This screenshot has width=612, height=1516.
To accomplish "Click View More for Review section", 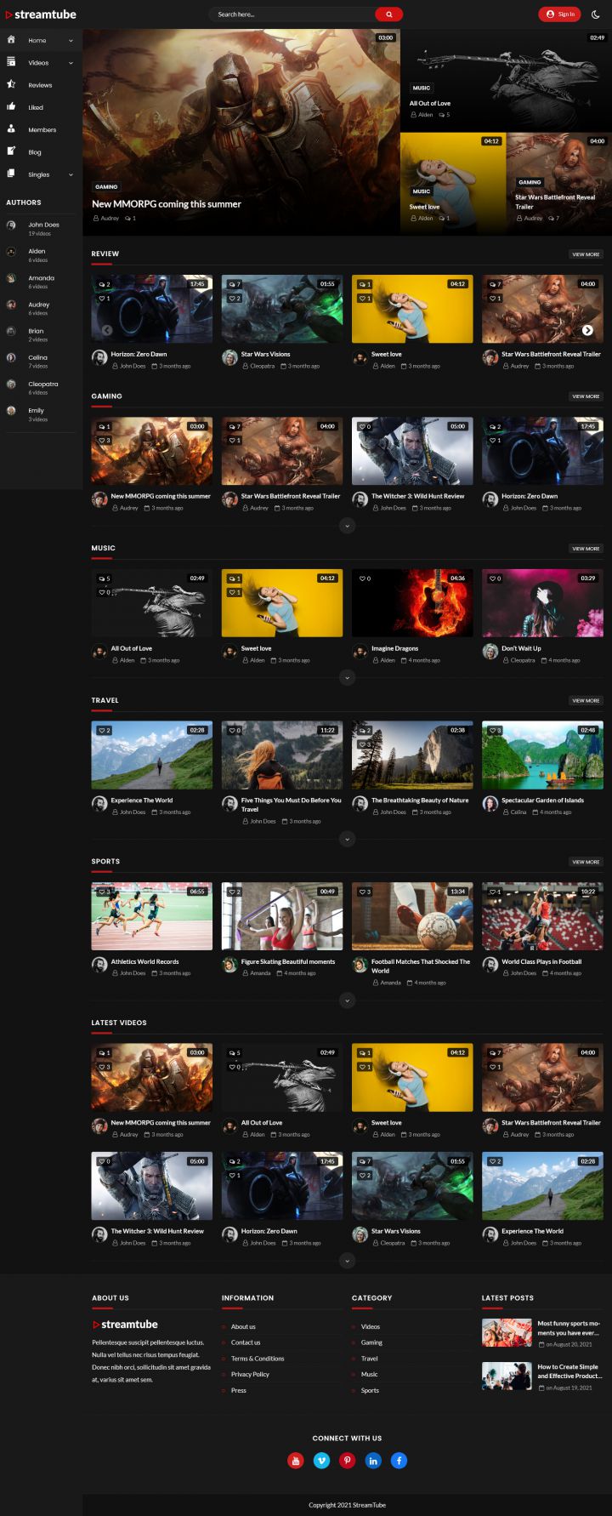I will point(586,254).
